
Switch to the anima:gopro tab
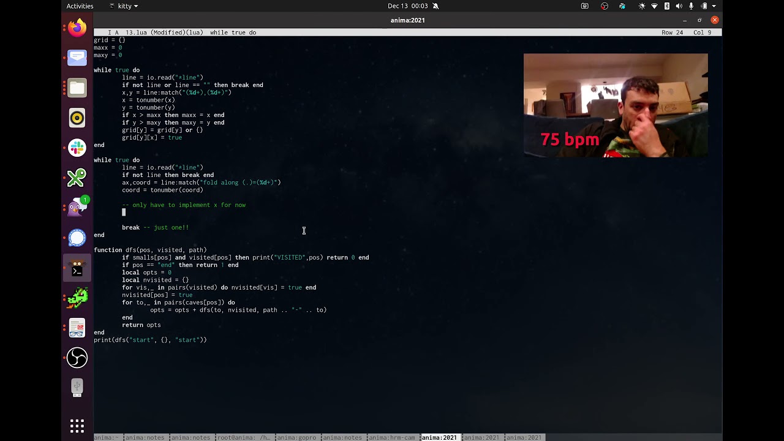pyautogui.click(x=296, y=437)
